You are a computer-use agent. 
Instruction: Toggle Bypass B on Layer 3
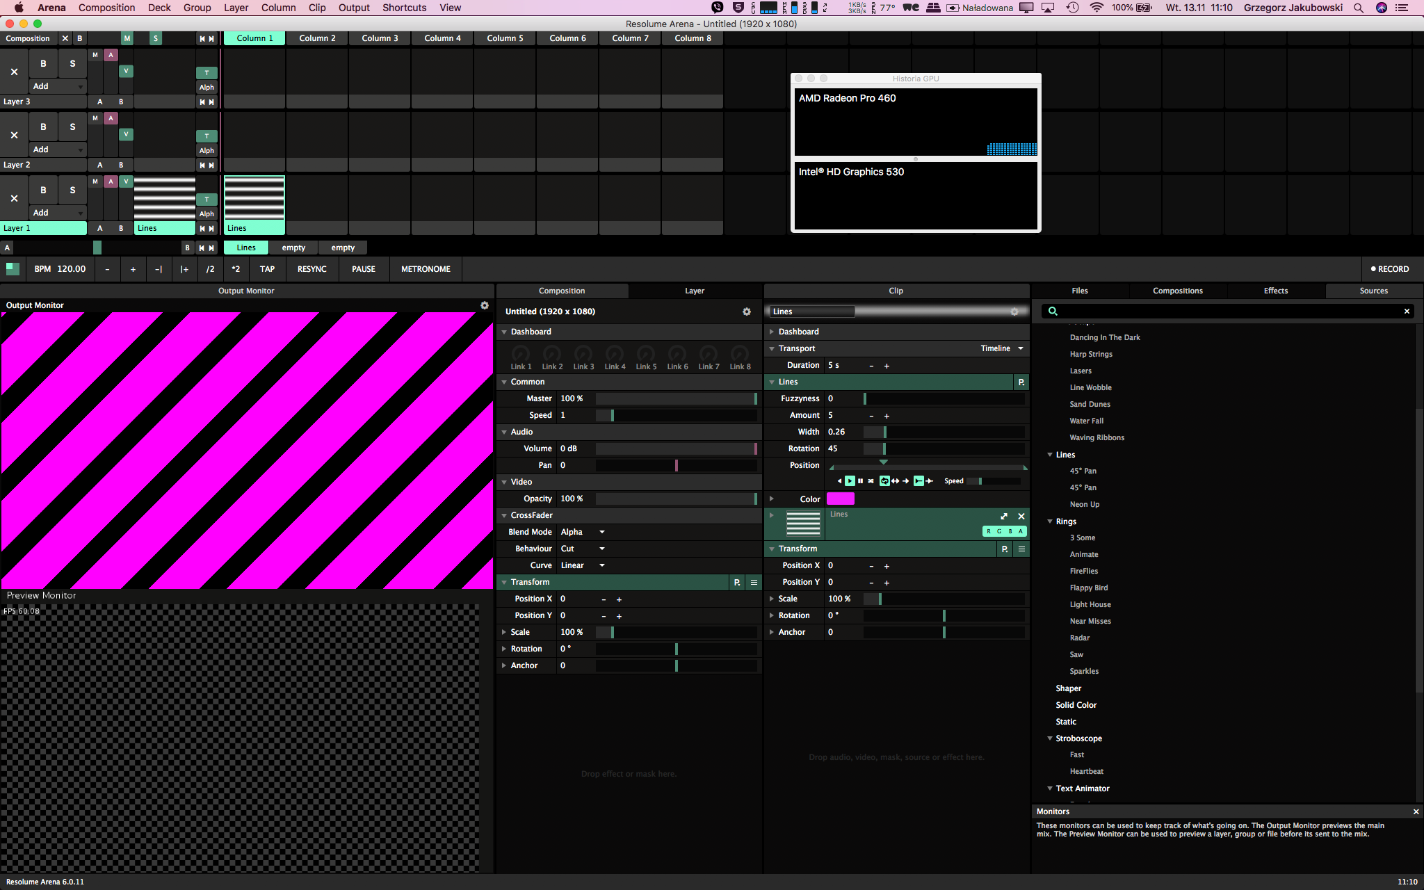[43, 63]
